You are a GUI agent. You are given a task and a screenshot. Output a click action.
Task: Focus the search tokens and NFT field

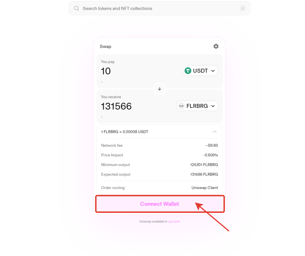(159, 9)
